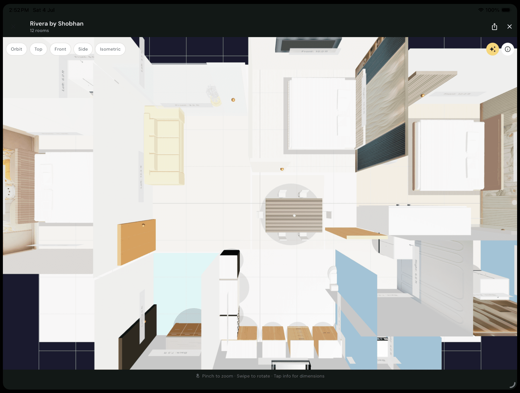Activate the Isometric view
This screenshot has height=393, width=520.
[x=110, y=49]
